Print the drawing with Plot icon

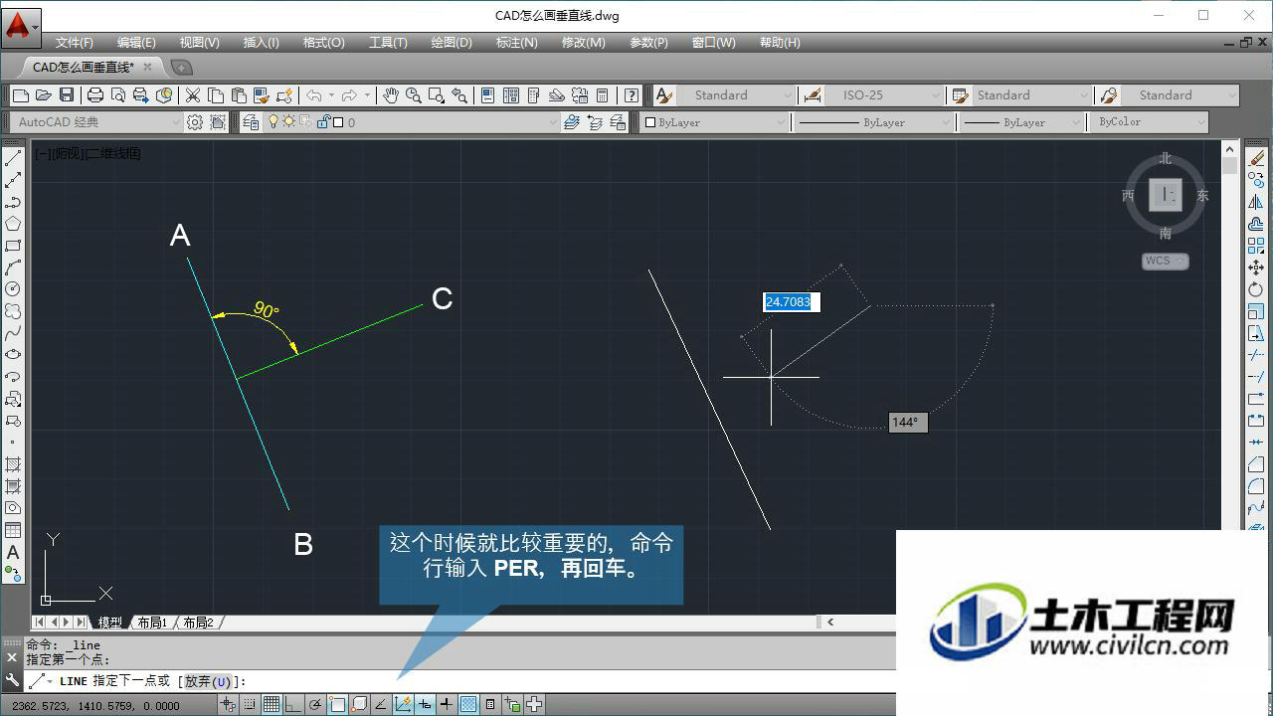[95, 95]
